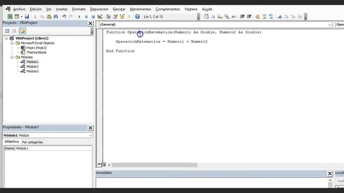Open the Insertar menu

(62, 9)
